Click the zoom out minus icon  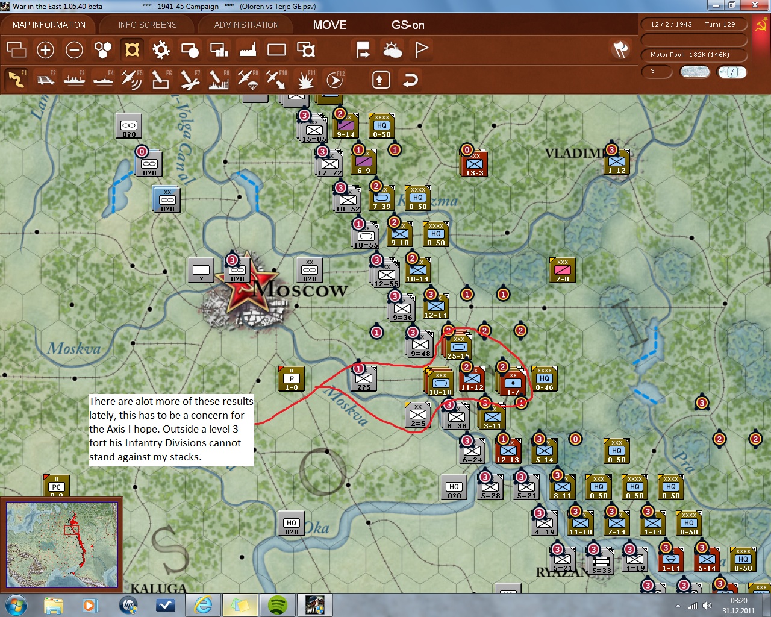click(74, 49)
